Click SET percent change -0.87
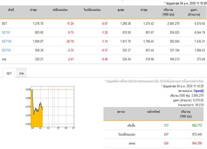Screen dimensions: 207x149 [x=104, y=24]
